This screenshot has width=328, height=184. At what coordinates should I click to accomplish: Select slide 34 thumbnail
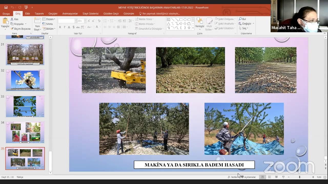[25, 132]
